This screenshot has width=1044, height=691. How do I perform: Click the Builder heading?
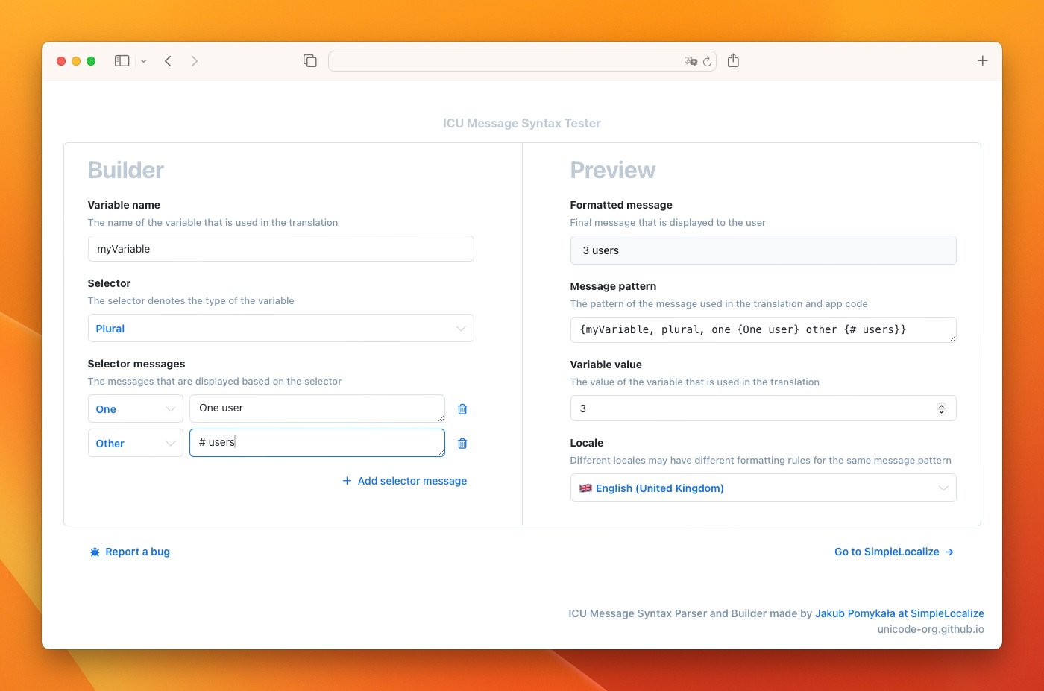click(126, 170)
